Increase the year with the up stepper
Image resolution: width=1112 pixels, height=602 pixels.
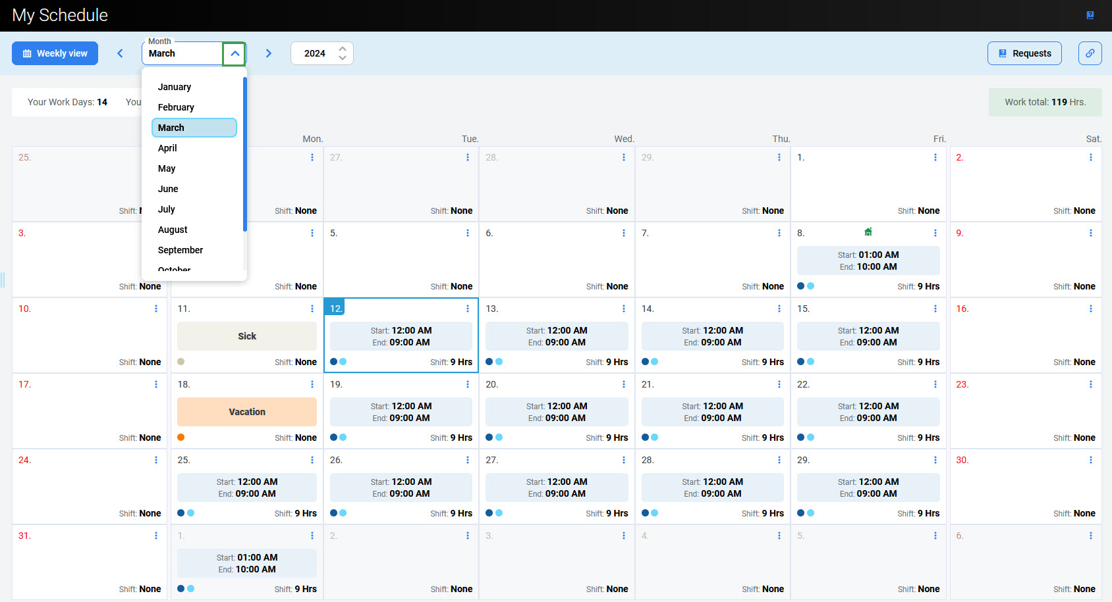[x=343, y=49]
